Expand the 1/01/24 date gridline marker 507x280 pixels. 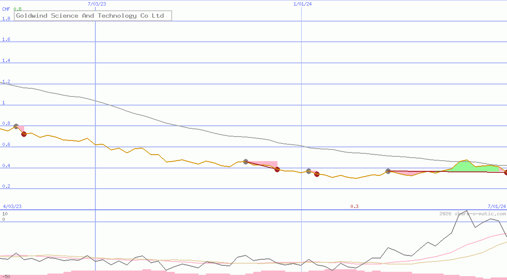click(303, 4)
